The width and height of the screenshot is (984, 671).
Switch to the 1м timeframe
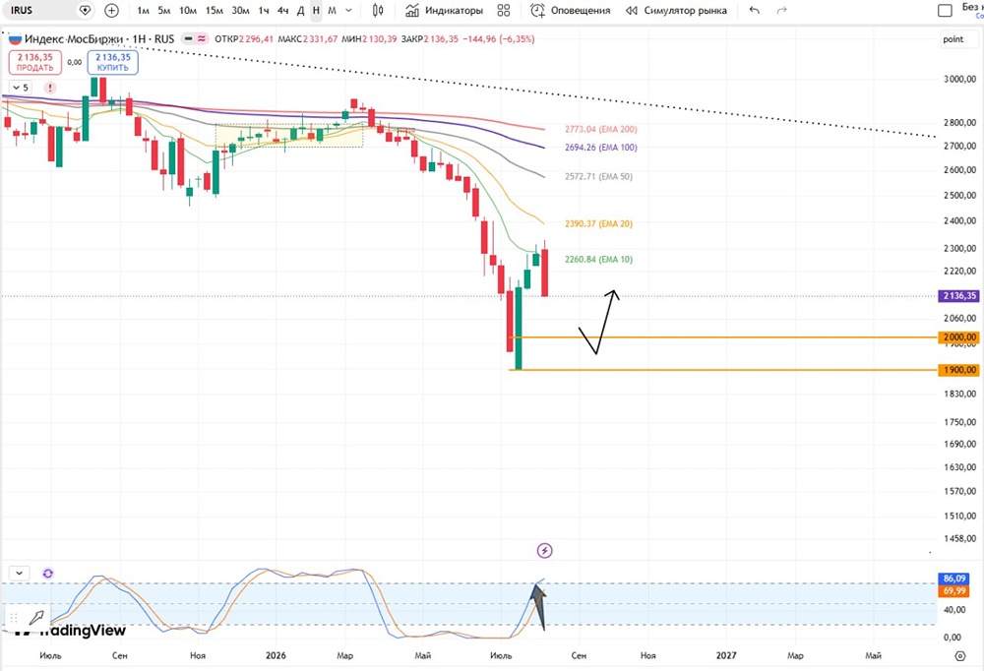[143, 11]
